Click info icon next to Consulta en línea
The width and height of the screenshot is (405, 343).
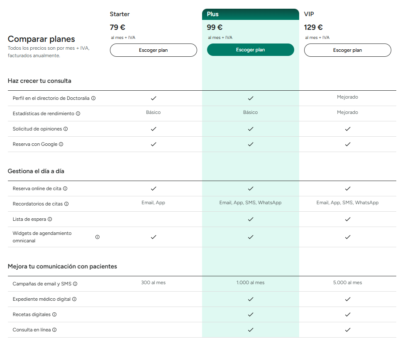tap(54, 330)
